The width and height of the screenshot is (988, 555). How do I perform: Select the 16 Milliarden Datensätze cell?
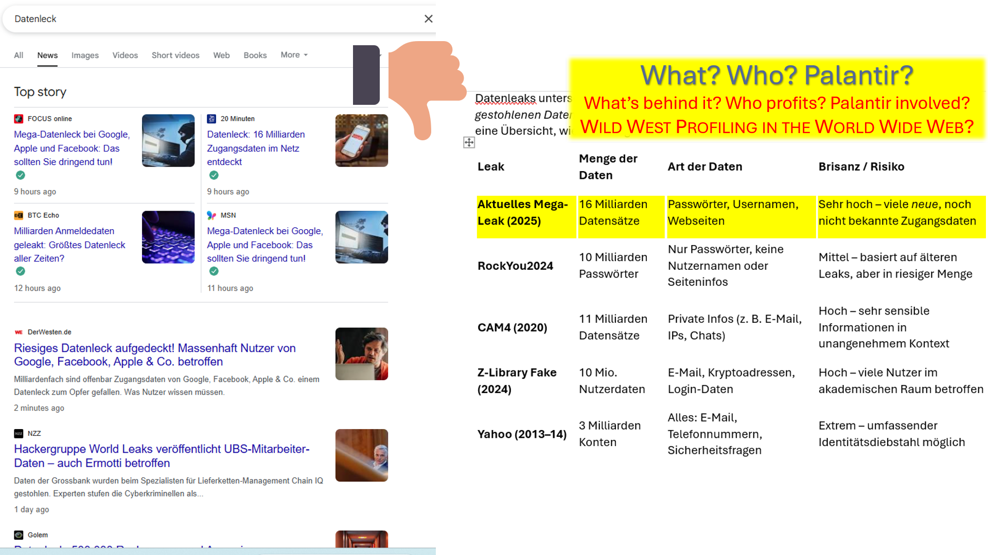tap(621, 216)
